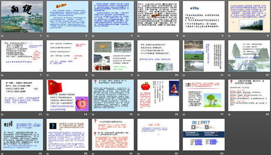Select slide 15 light-blue question thumbnail
The image size is (271, 155).
pos(113,95)
